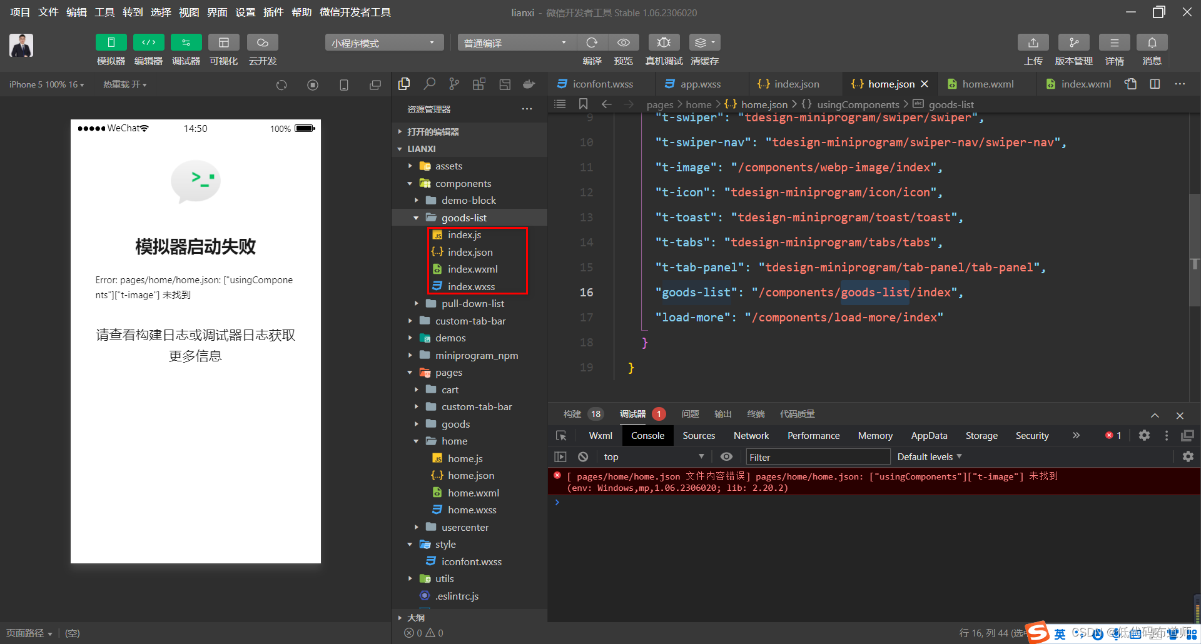The height and width of the screenshot is (644, 1201).
Task: Click the simulator stop icon
Action: click(x=313, y=85)
